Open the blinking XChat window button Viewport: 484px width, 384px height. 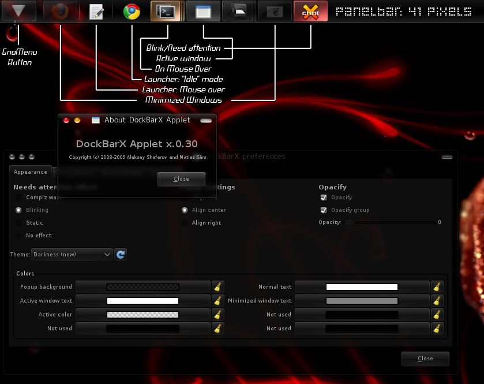[x=310, y=11]
